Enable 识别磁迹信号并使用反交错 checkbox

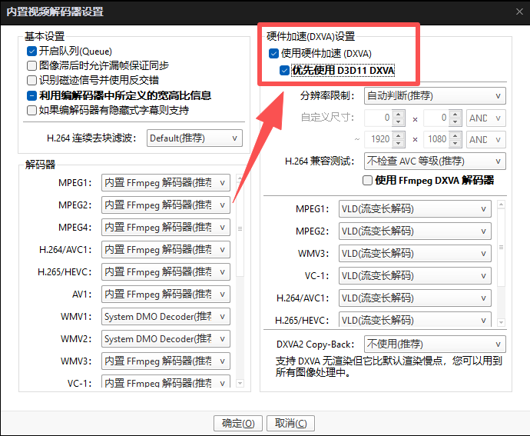(32, 81)
